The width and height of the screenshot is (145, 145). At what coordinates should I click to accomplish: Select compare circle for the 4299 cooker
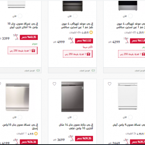click(x=130, y=16)
